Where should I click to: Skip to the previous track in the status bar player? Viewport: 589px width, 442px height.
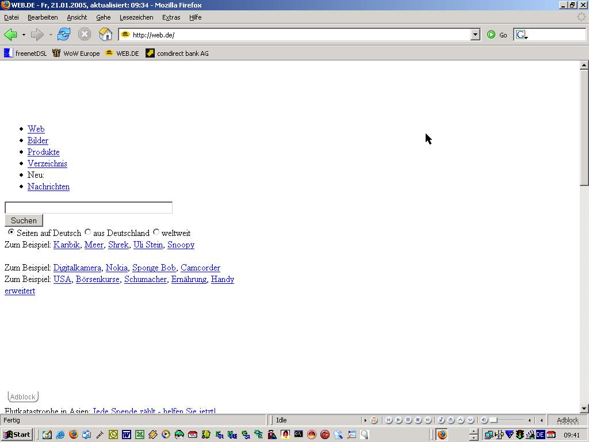pos(389,420)
